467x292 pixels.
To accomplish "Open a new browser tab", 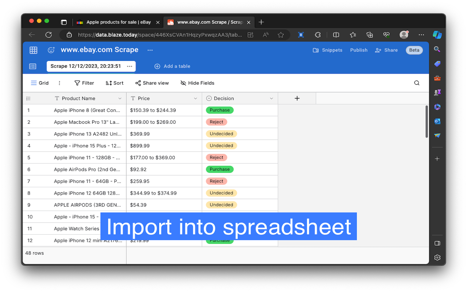I will pos(261,22).
